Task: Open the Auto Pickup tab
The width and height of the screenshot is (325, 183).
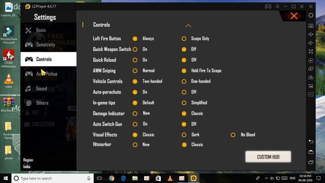Action: 49,74
